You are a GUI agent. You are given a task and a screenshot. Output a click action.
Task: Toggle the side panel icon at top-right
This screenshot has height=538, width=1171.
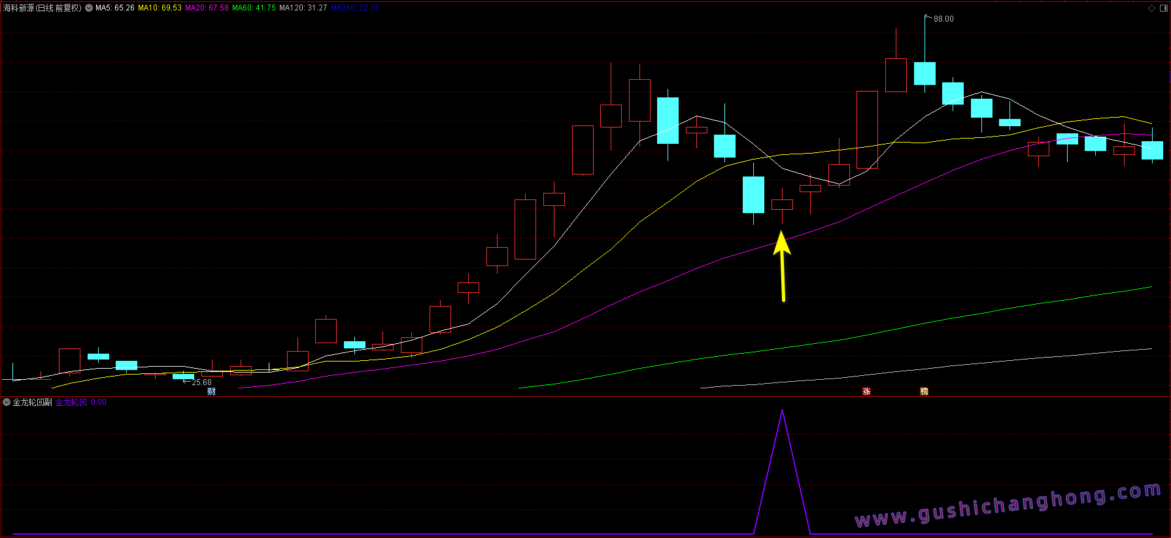[1163, 8]
